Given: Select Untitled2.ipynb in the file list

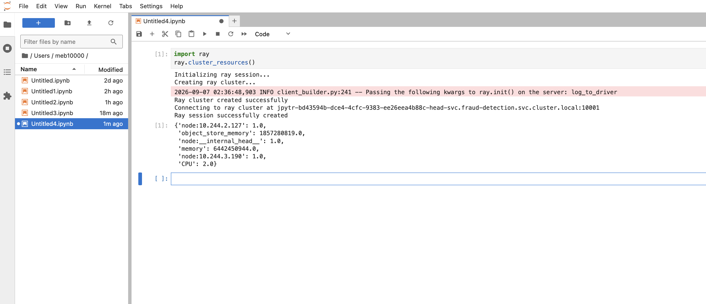Looking at the screenshot, I should tap(72, 102).
